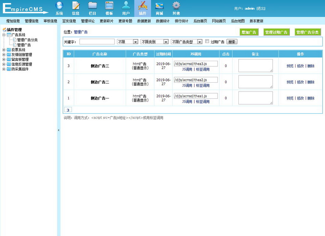Open the 其他 gear icon

[176, 6]
